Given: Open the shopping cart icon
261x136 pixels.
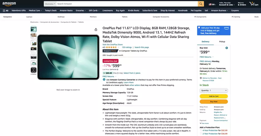Looking at the screenshot, I should click(x=254, y=4).
